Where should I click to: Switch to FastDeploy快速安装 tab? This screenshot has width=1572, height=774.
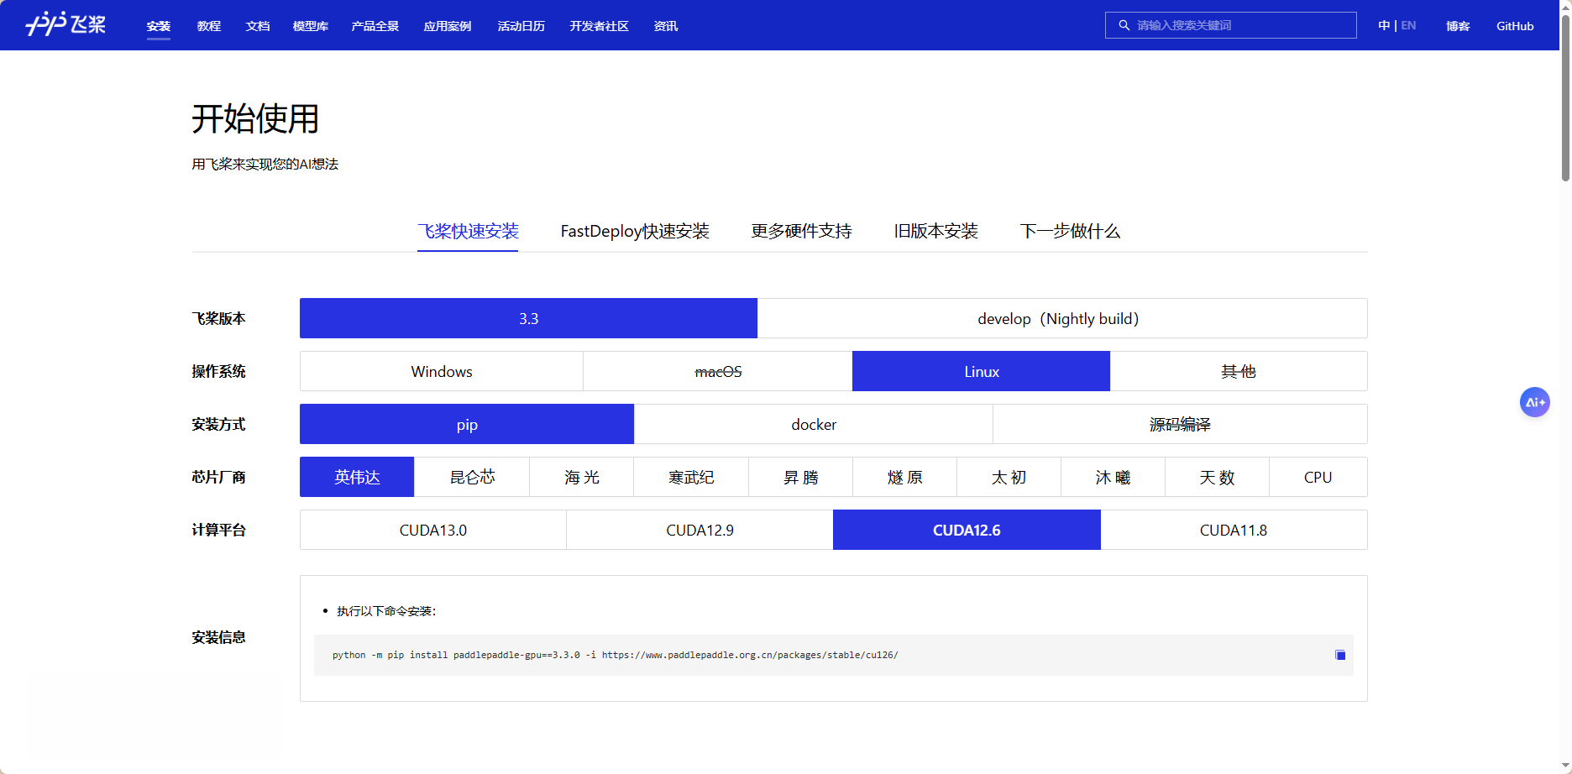(x=635, y=231)
